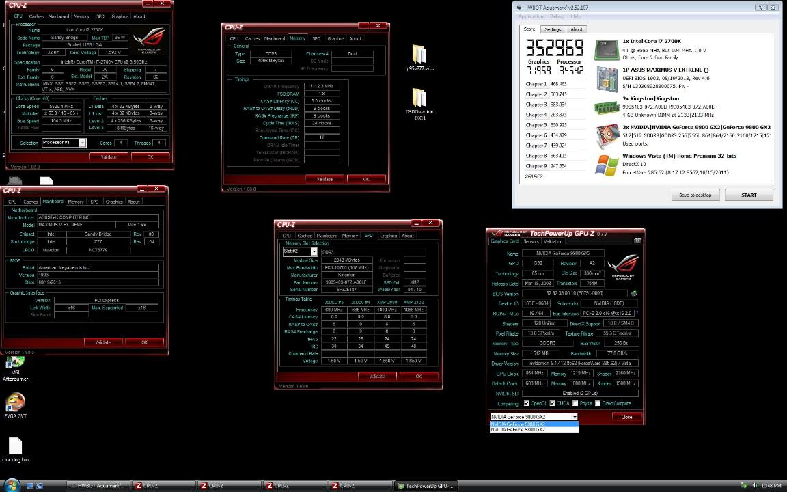Click the GPU-Z screenshot camera icon
787x492 pixels.
pos(637,241)
